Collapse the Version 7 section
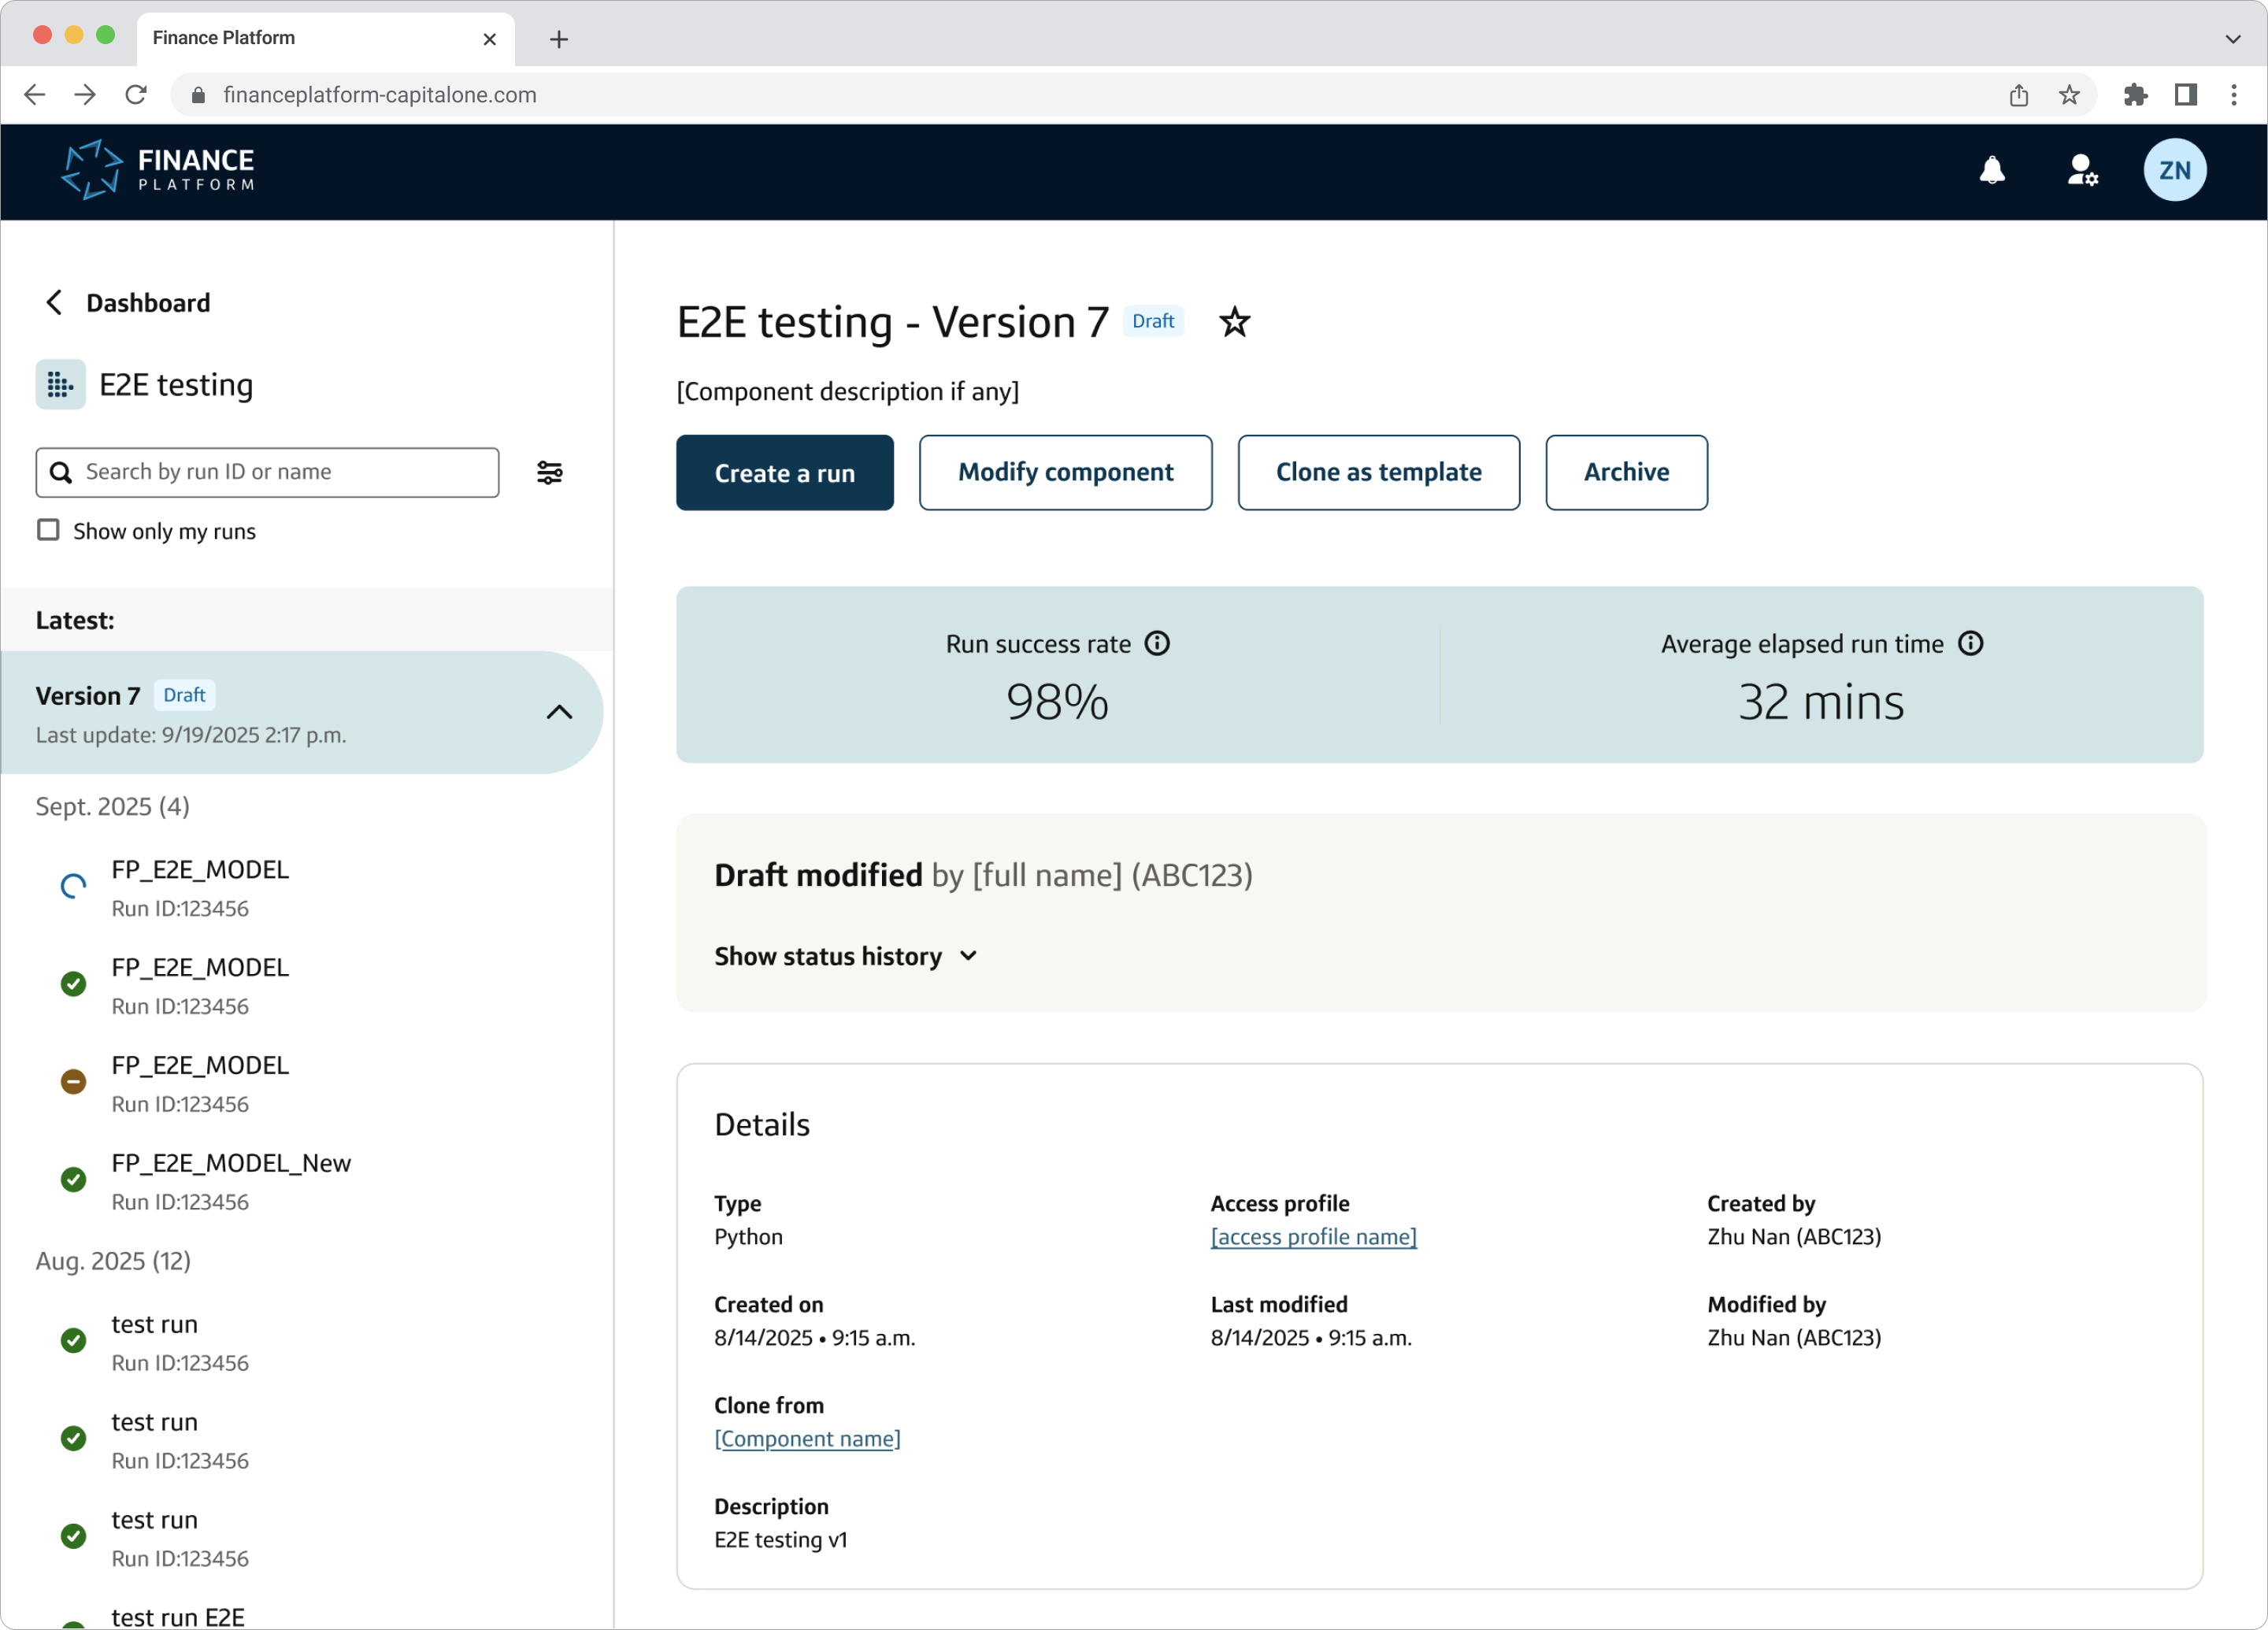 click(x=559, y=713)
